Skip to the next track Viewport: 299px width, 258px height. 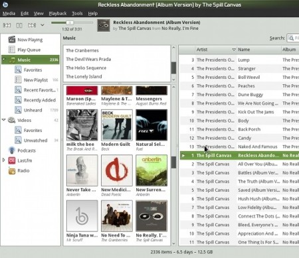point(32,25)
